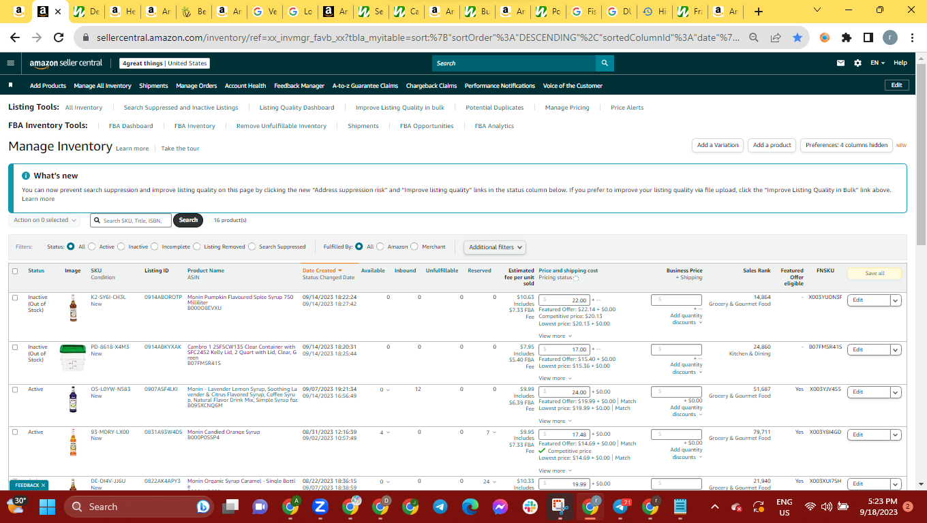Open Slack from the taskbar

pos(530,507)
